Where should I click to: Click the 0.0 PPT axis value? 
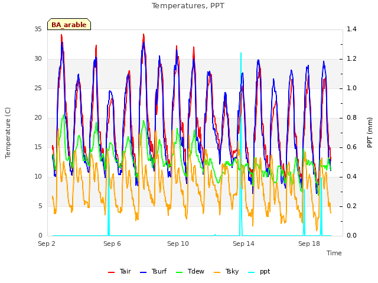[x=351, y=235]
